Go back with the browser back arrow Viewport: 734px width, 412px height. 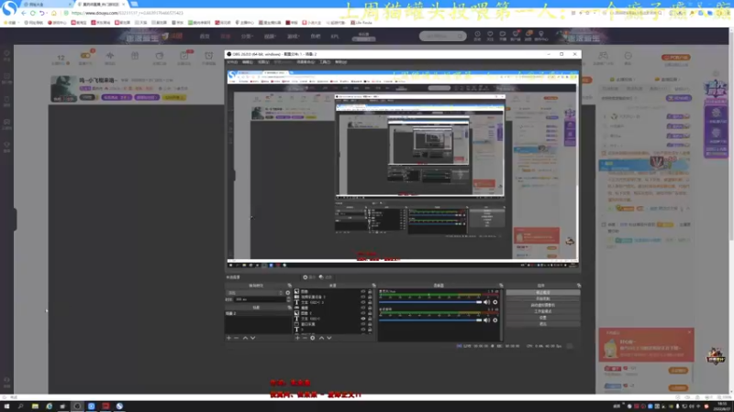(24, 13)
